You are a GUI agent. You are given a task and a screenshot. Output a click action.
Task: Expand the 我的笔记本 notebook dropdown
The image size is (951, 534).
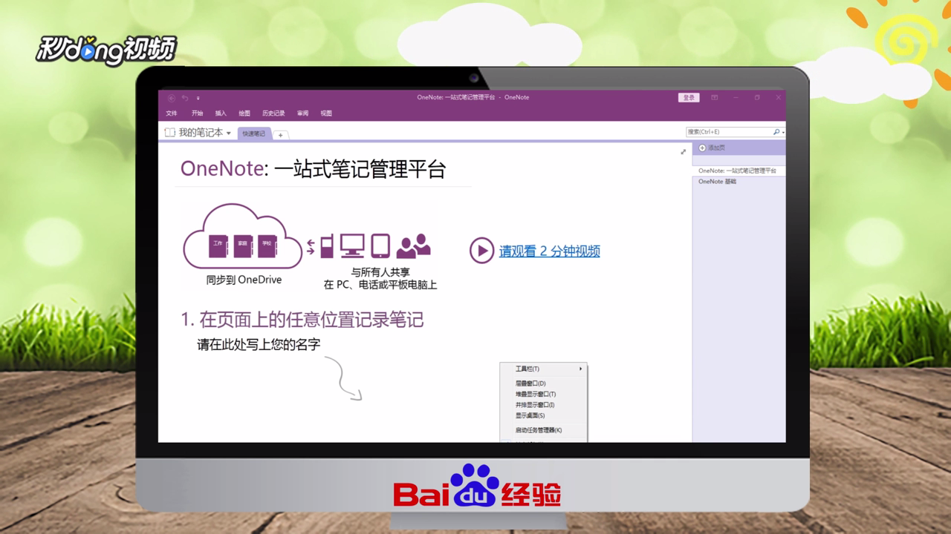(x=229, y=133)
